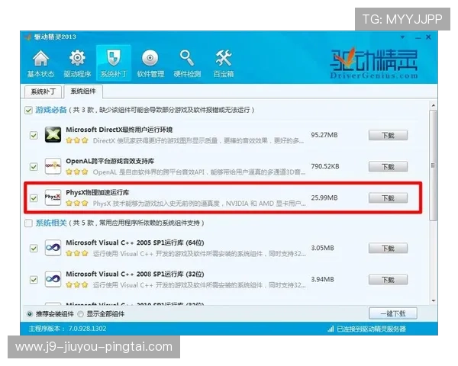458x366 pixels.
Task: Click the scrollbar down arrow
Action: [x=434, y=300]
